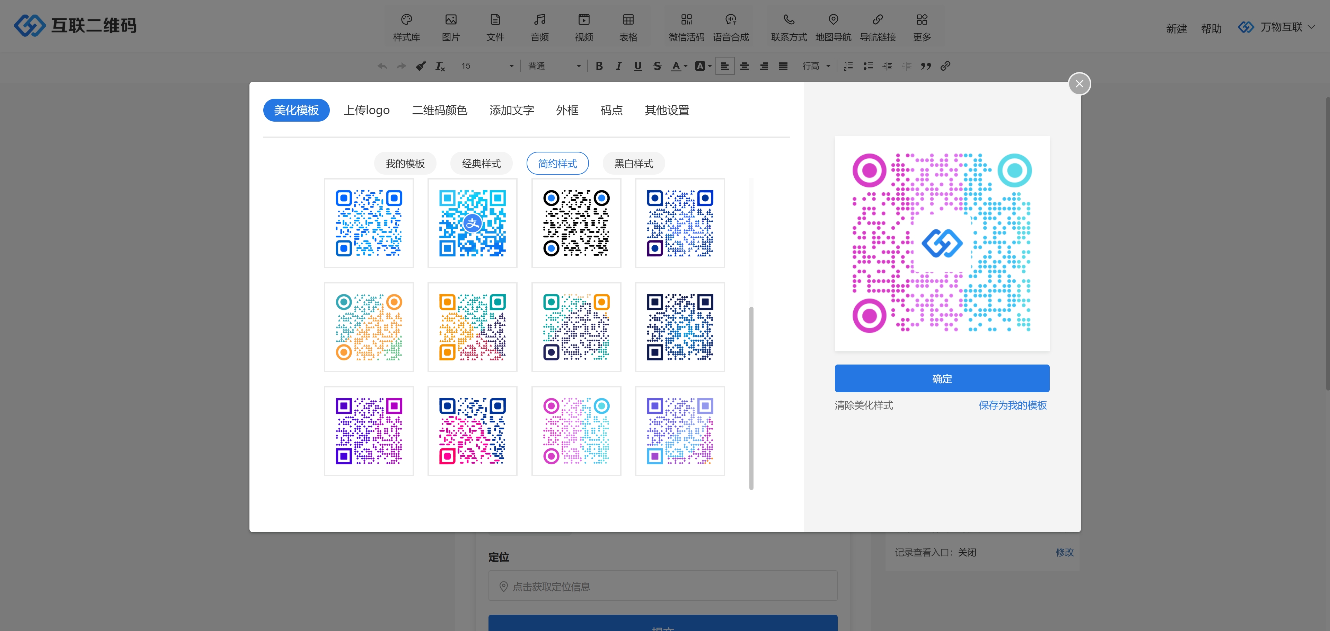Pick the pink-cyan gradient dotted template
This screenshot has width=1330, height=631.
[x=576, y=431]
